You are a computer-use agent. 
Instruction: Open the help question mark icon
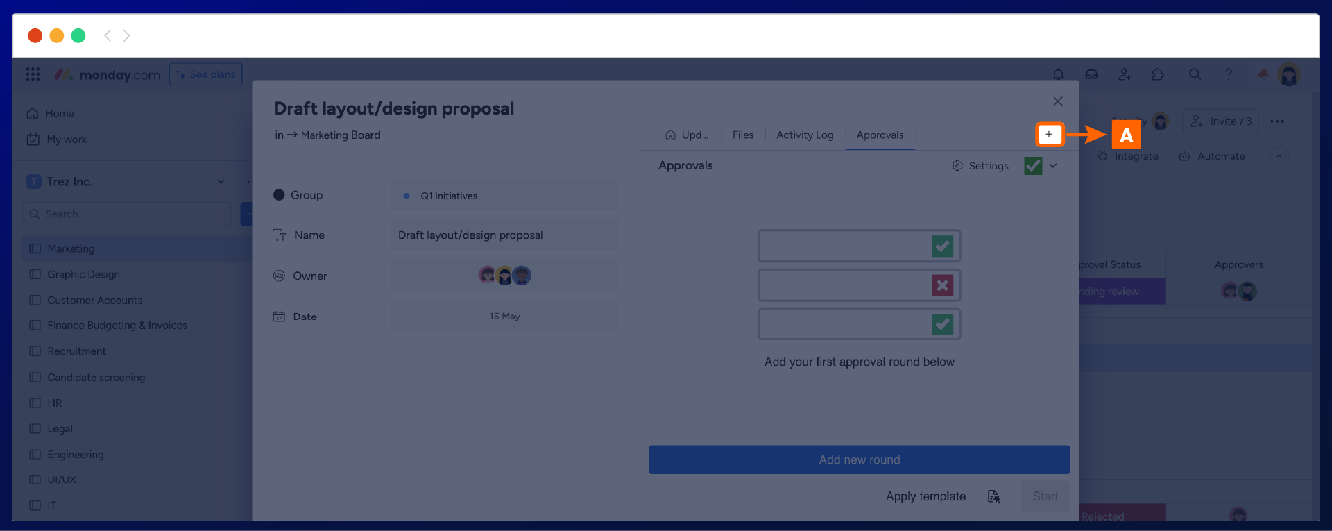(1228, 74)
